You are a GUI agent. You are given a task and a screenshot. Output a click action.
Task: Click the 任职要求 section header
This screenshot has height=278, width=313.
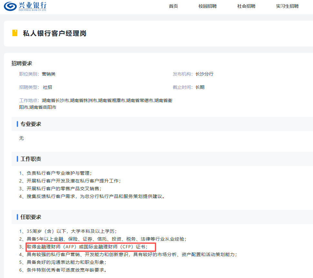tap(31, 217)
